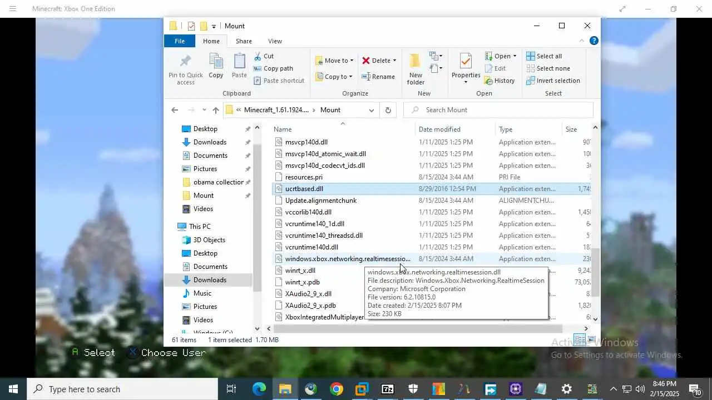Image resolution: width=712 pixels, height=400 pixels.
Task: Open the File menu tab
Action: pyautogui.click(x=180, y=41)
